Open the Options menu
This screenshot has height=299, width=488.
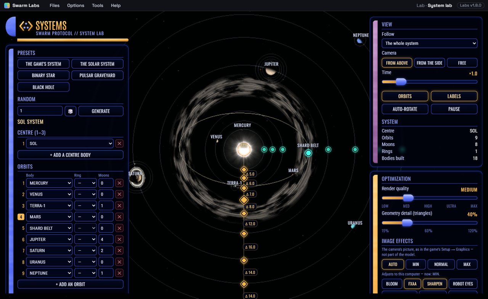(75, 5)
